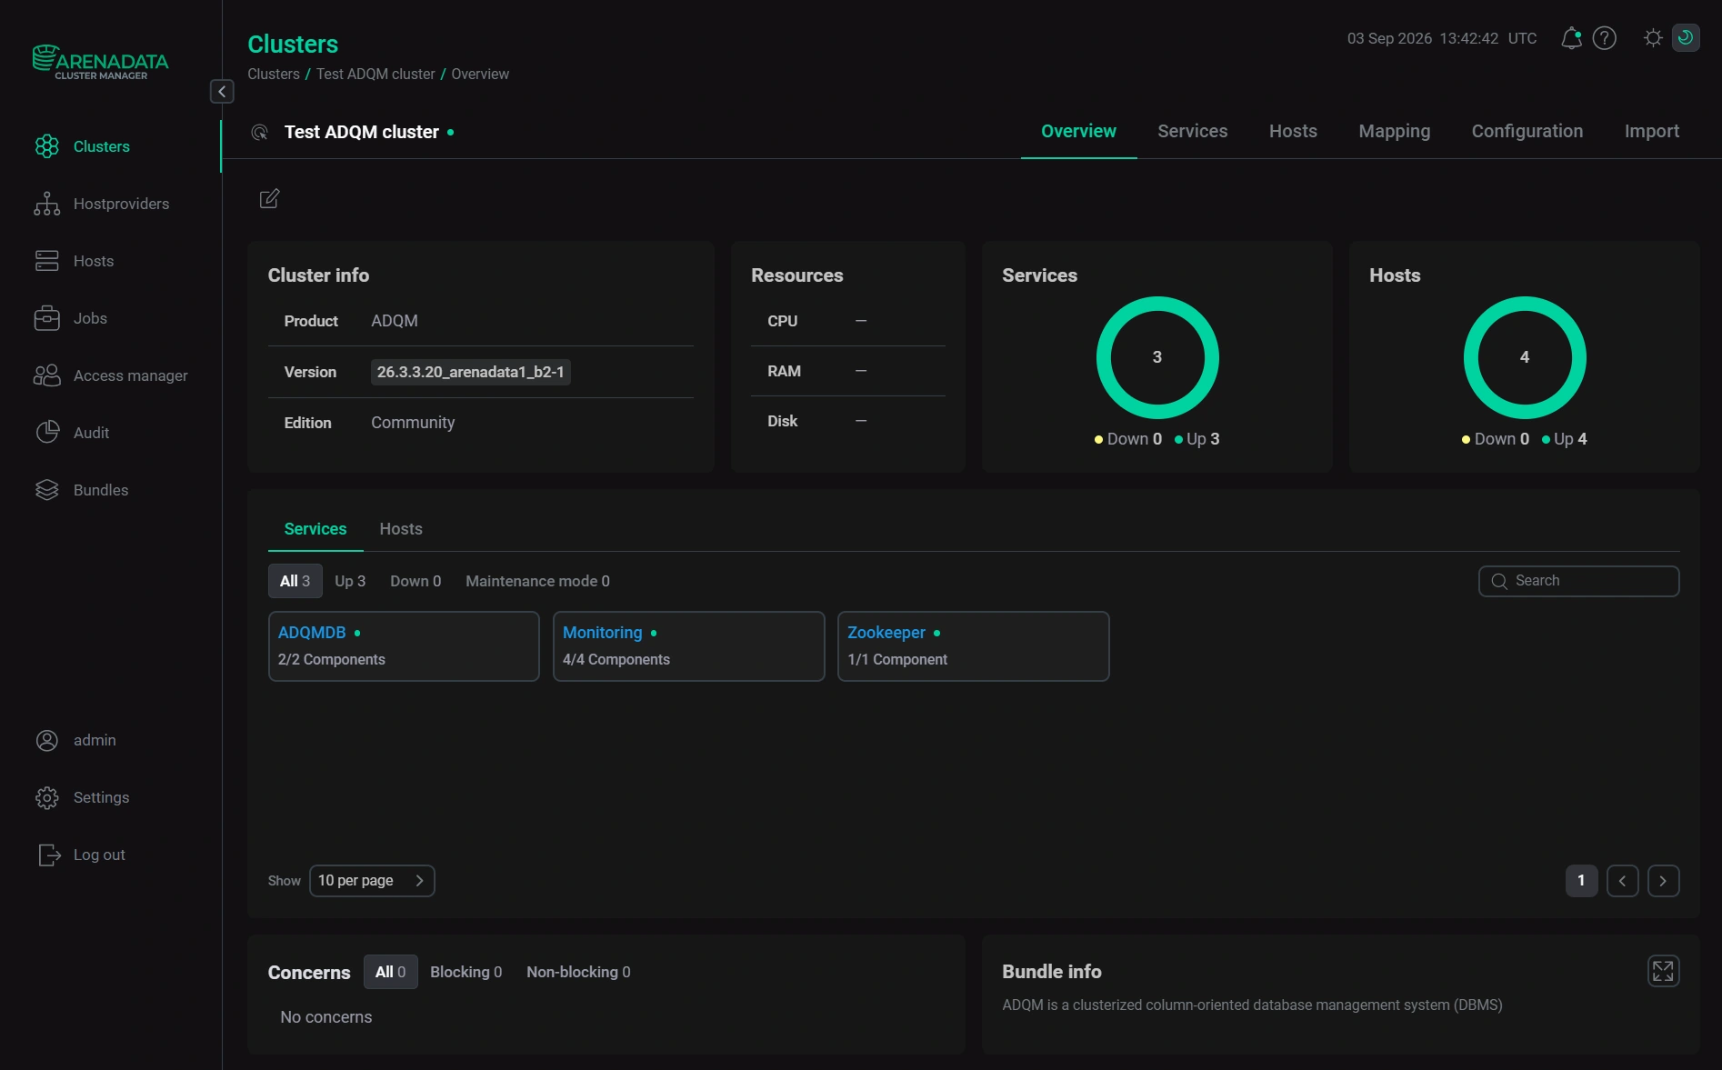Collapse the left sidebar
Viewport: 1722px width, 1070px height.
coord(222,91)
